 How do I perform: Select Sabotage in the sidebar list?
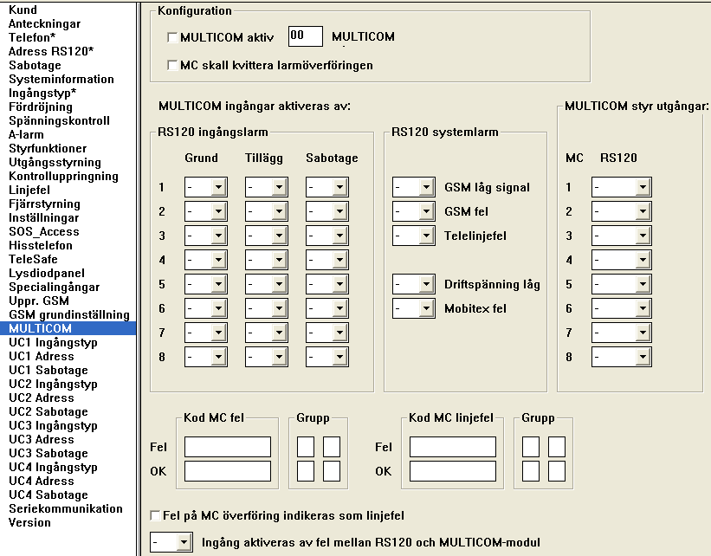35,65
